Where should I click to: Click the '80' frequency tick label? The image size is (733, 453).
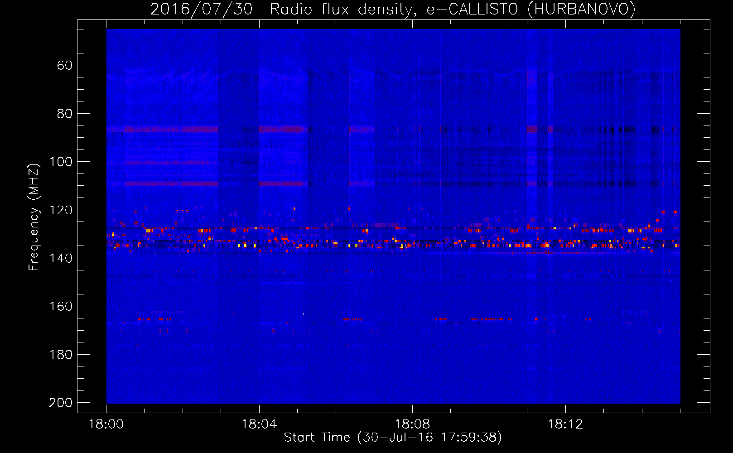(64, 114)
